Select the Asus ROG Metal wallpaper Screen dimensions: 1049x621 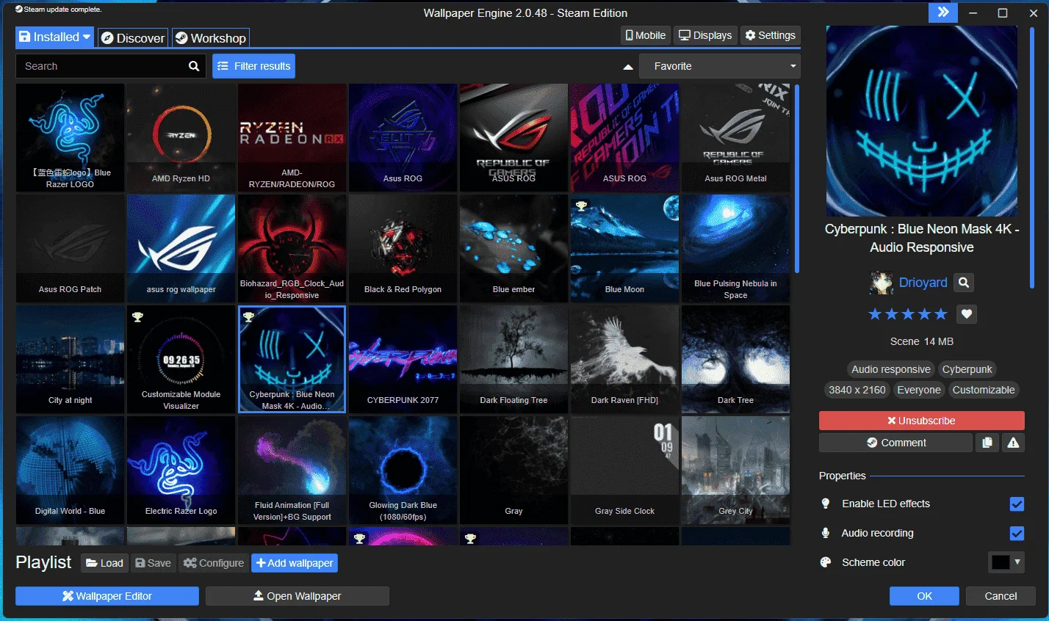(x=736, y=138)
